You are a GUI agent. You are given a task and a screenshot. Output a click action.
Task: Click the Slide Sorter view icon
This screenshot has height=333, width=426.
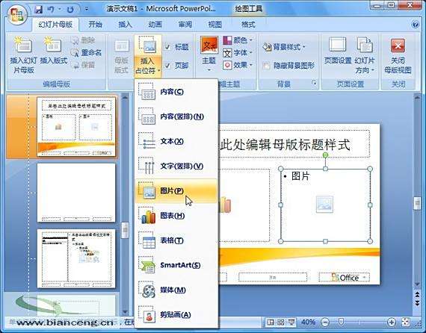coord(281,322)
